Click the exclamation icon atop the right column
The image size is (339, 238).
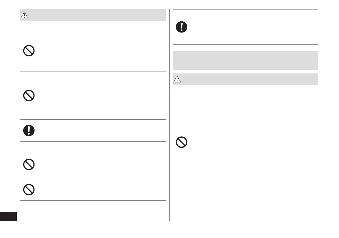(182, 27)
